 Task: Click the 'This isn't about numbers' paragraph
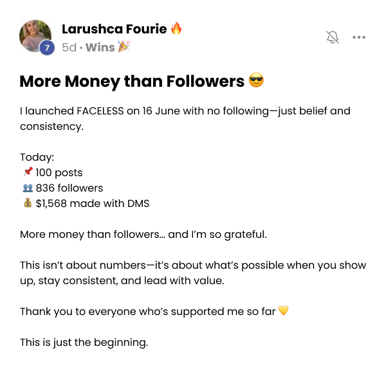(193, 273)
